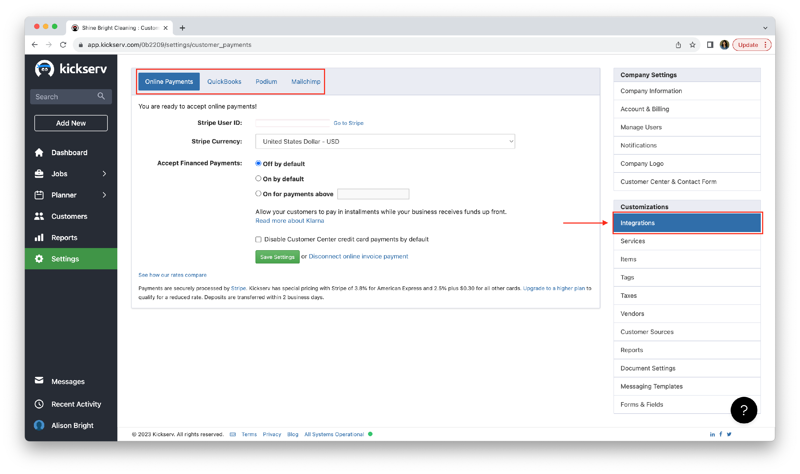Click the payments above amount field
Screen dimensions: 800x474
point(373,194)
